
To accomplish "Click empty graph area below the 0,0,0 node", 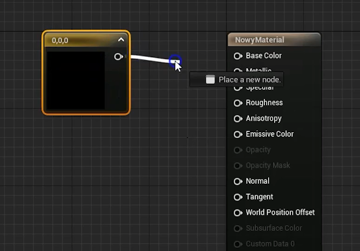I will pyautogui.click(x=88, y=176).
